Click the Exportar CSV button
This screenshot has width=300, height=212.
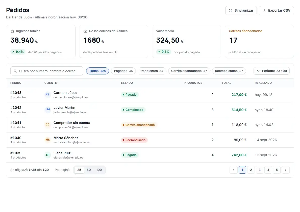pyautogui.click(x=276, y=11)
